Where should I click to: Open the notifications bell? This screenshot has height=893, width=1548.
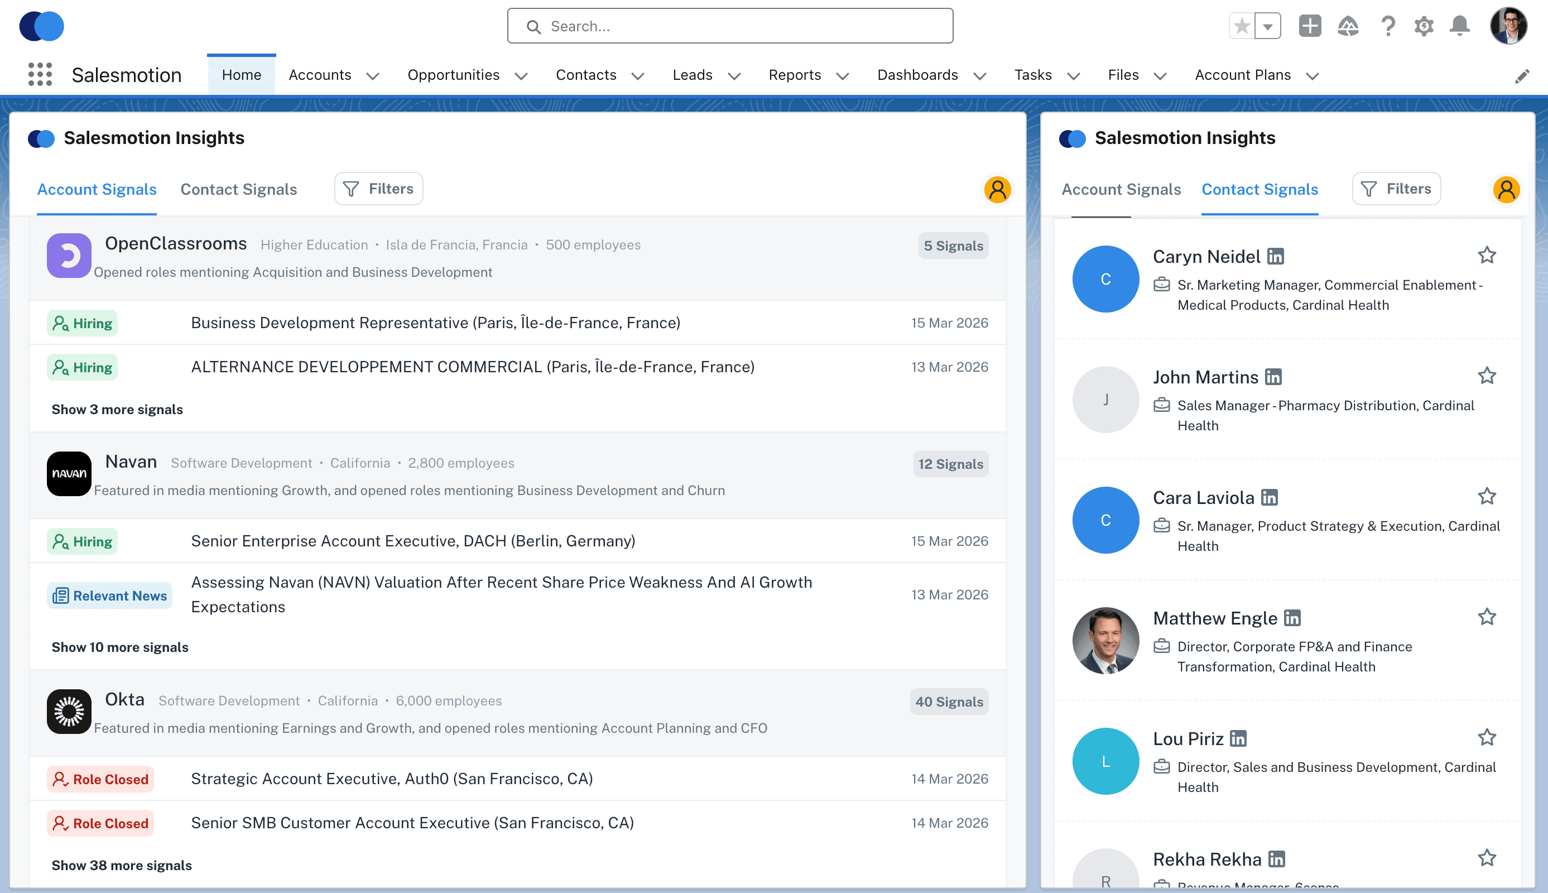tap(1460, 26)
